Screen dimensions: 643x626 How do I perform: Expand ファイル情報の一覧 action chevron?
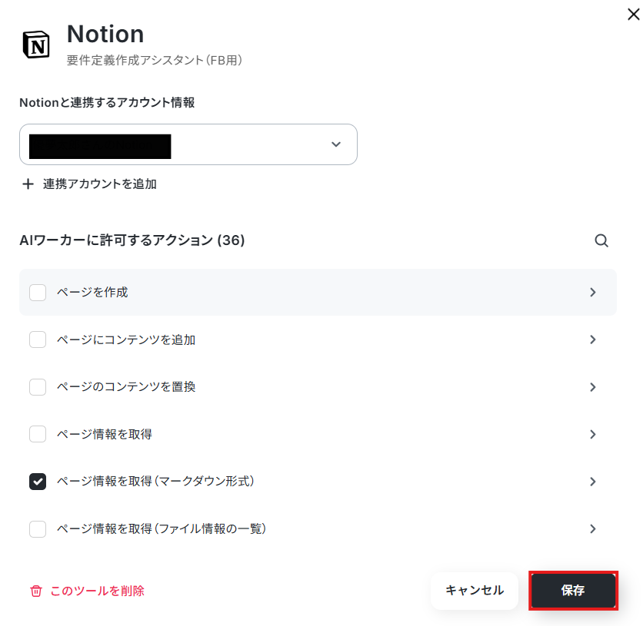point(592,528)
